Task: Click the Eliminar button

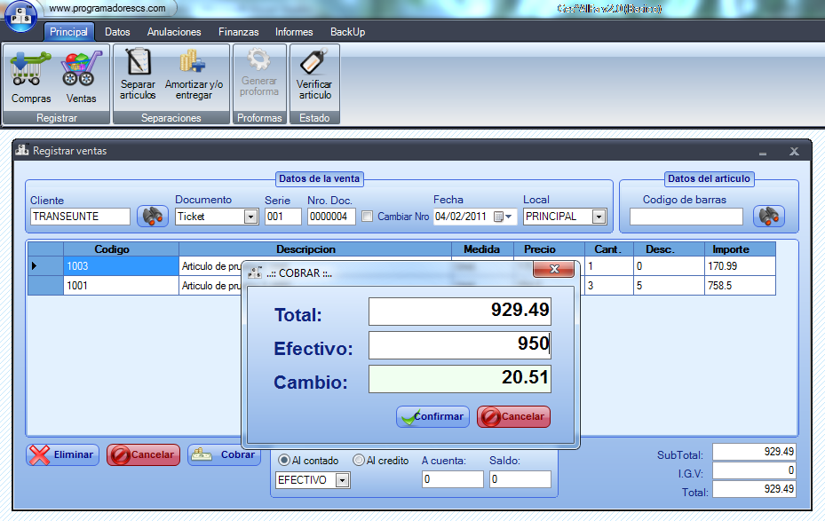Action: [61, 454]
